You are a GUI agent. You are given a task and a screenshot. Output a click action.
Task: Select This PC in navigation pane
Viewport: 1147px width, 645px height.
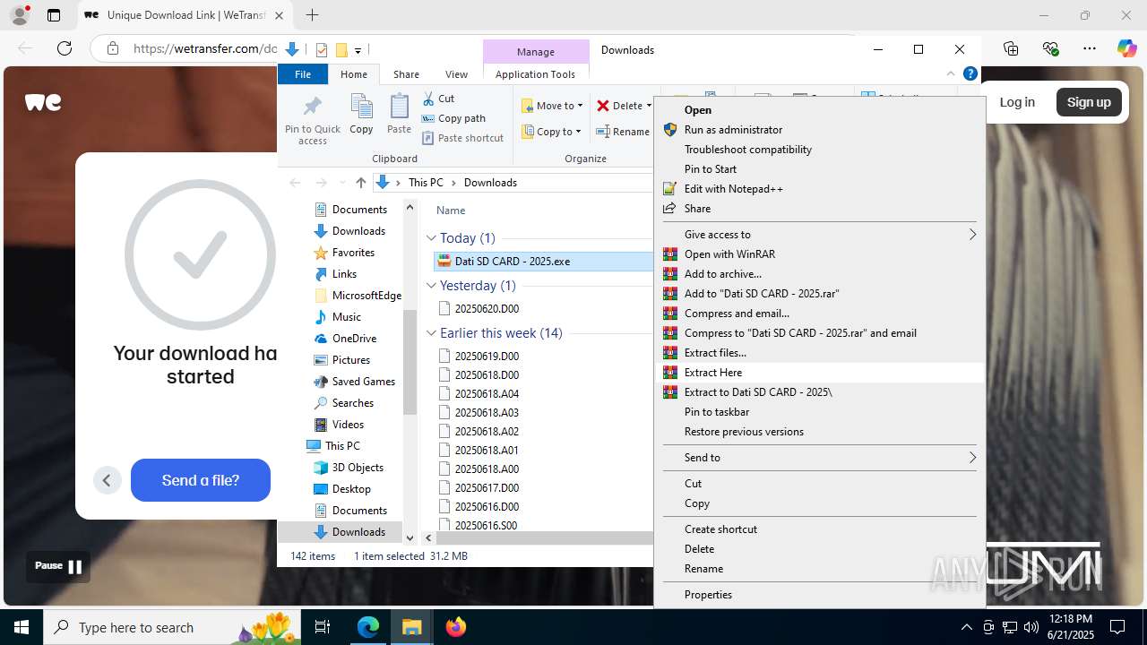(x=342, y=446)
